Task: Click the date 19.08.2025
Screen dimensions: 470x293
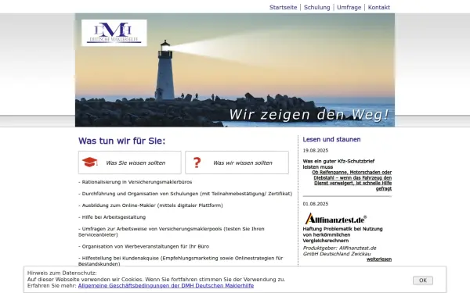Action: 316,150
